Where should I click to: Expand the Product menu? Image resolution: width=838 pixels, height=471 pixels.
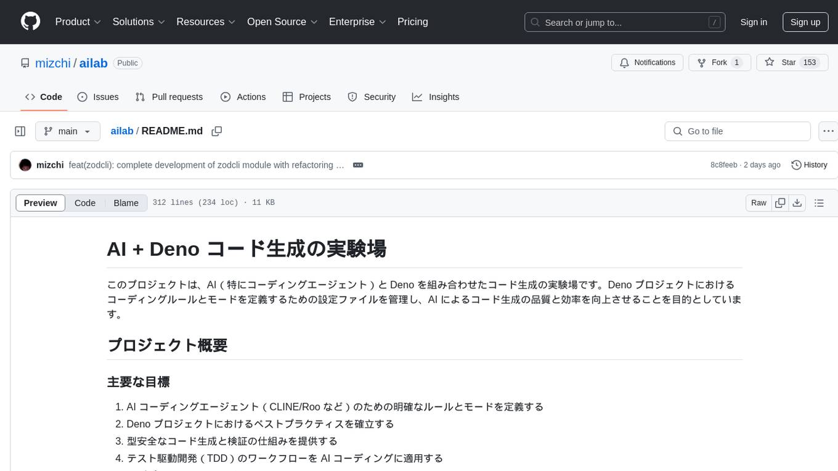pyautogui.click(x=78, y=22)
